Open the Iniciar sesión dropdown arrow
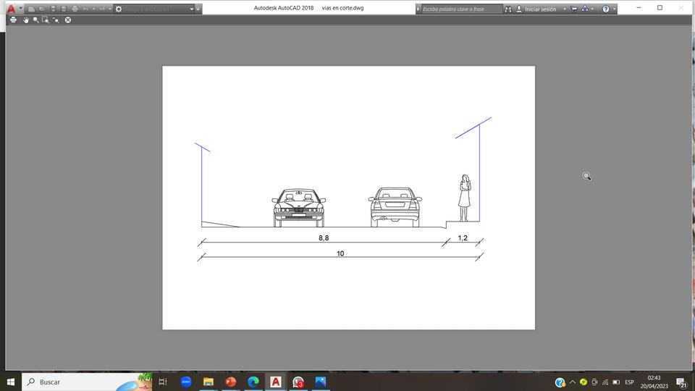Image resolution: width=695 pixels, height=391 pixels. point(565,9)
